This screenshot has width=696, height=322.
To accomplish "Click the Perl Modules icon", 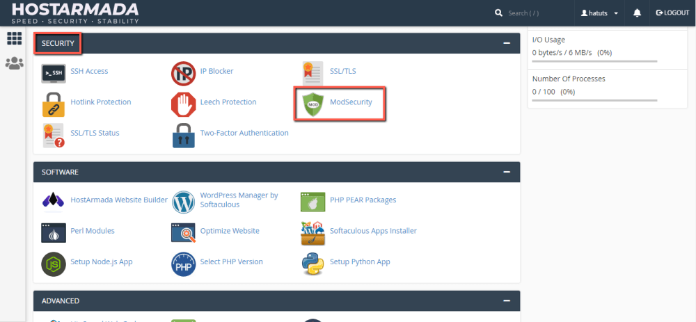I will tap(54, 233).
